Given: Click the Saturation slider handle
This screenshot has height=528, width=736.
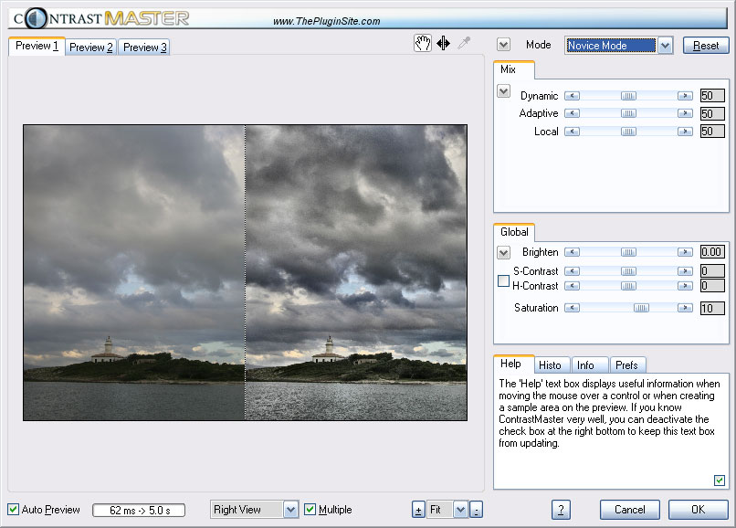Looking at the screenshot, I should [x=641, y=309].
